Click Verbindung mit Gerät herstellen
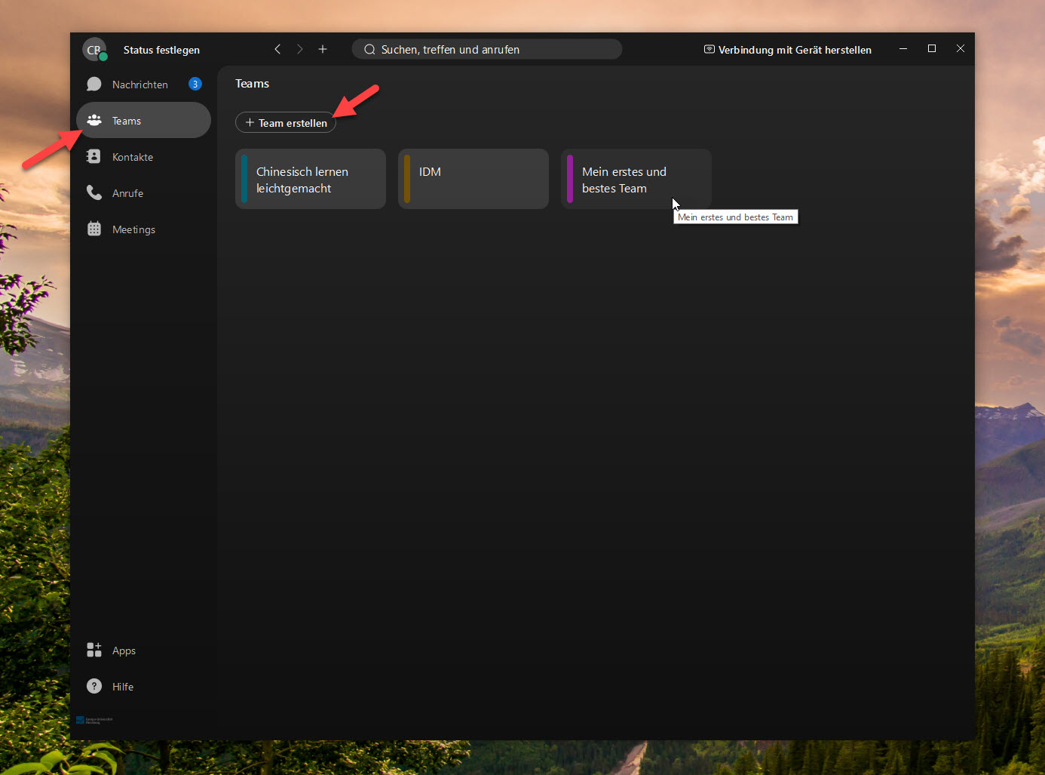Screen dimensions: 1045x775 (787, 50)
